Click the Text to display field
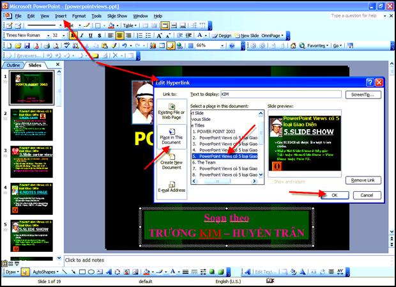396x287 pixels. (281, 94)
